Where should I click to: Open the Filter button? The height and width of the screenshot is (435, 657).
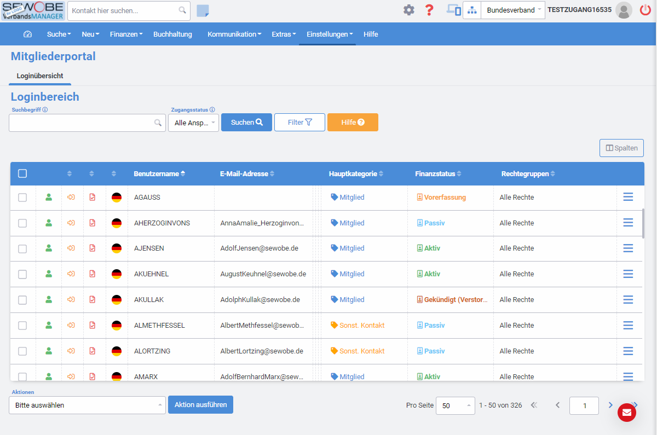299,123
